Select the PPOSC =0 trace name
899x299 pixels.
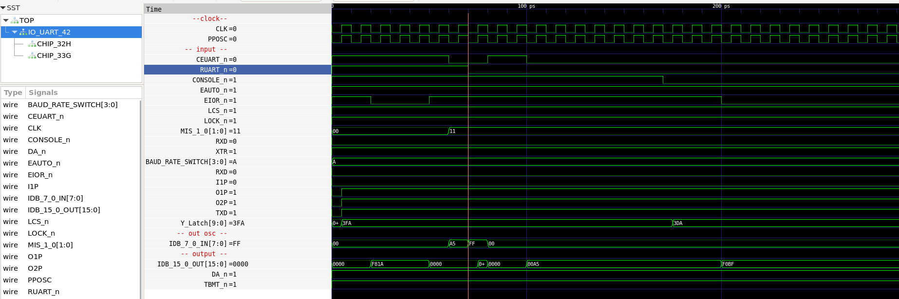[x=222, y=39]
